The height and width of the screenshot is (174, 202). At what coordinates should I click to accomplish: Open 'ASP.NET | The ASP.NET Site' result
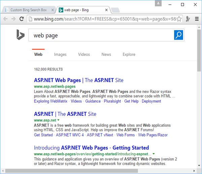[65, 114]
